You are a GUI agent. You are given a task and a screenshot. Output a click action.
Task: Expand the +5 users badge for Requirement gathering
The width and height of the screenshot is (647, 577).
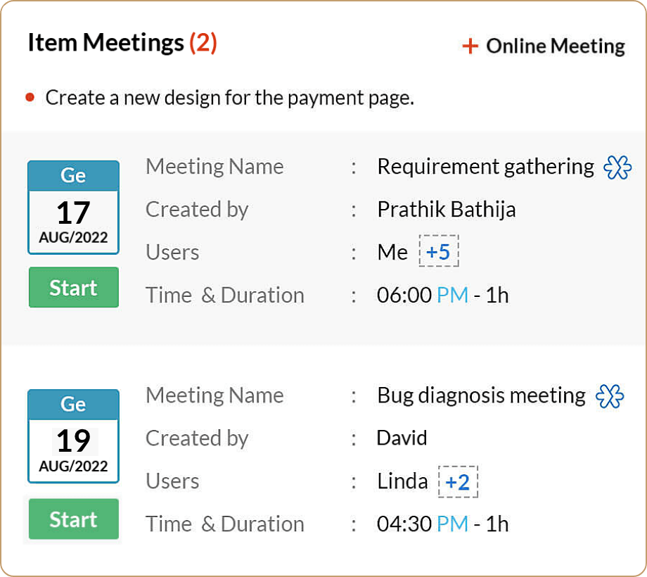click(x=439, y=251)
